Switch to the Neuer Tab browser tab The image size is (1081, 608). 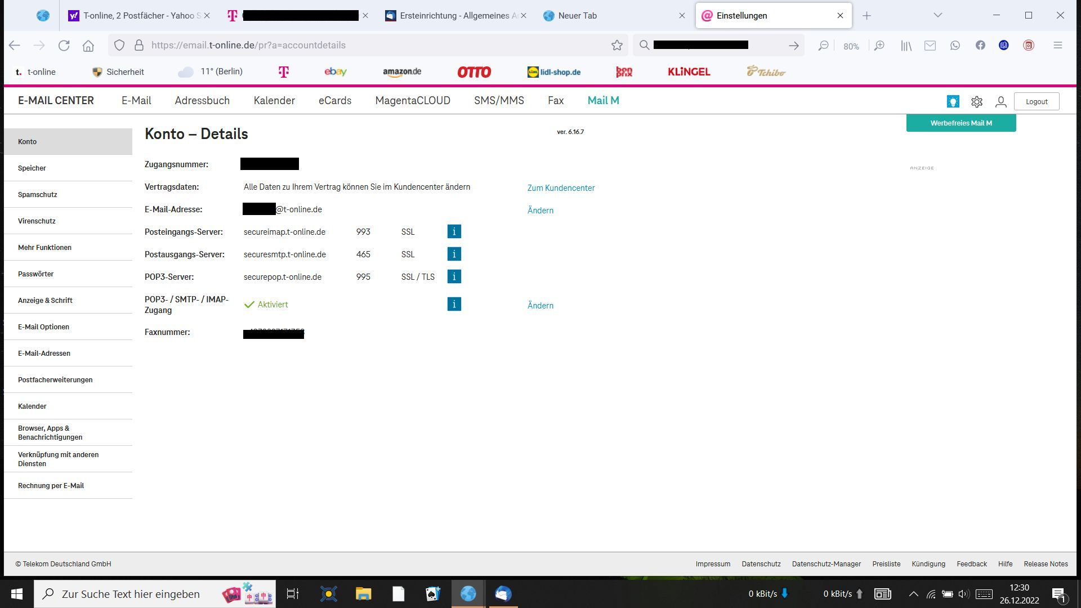(x=577, y=16)
